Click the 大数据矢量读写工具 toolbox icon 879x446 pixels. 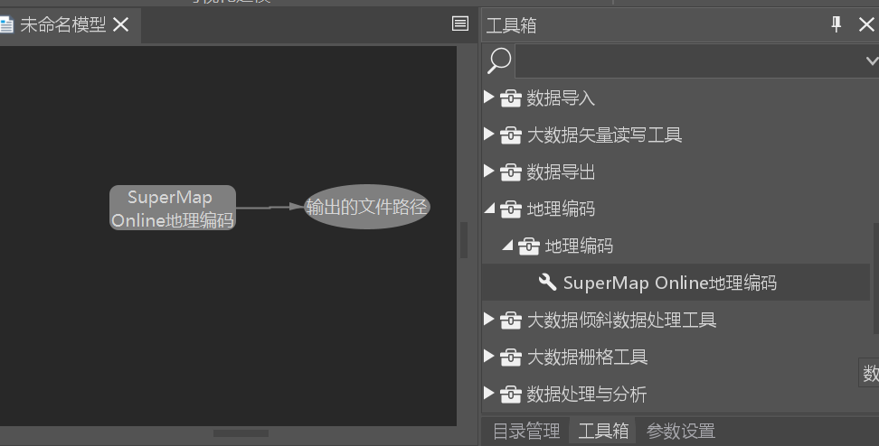point(511,135)
